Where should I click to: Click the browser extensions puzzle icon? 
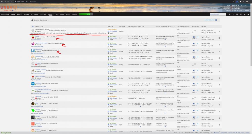(x=240, y=2)
